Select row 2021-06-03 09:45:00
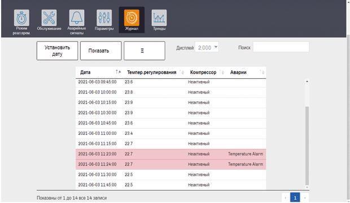 170,82
